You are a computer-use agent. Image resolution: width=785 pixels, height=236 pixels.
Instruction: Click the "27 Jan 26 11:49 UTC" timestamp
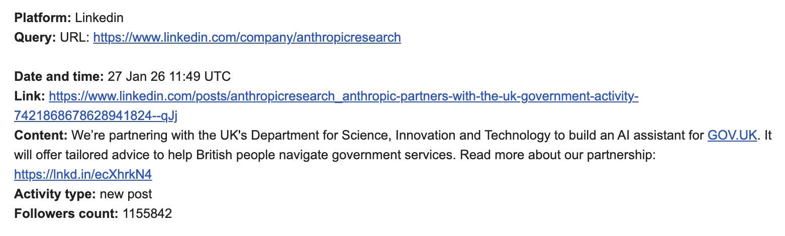click(x=169, y=76)
